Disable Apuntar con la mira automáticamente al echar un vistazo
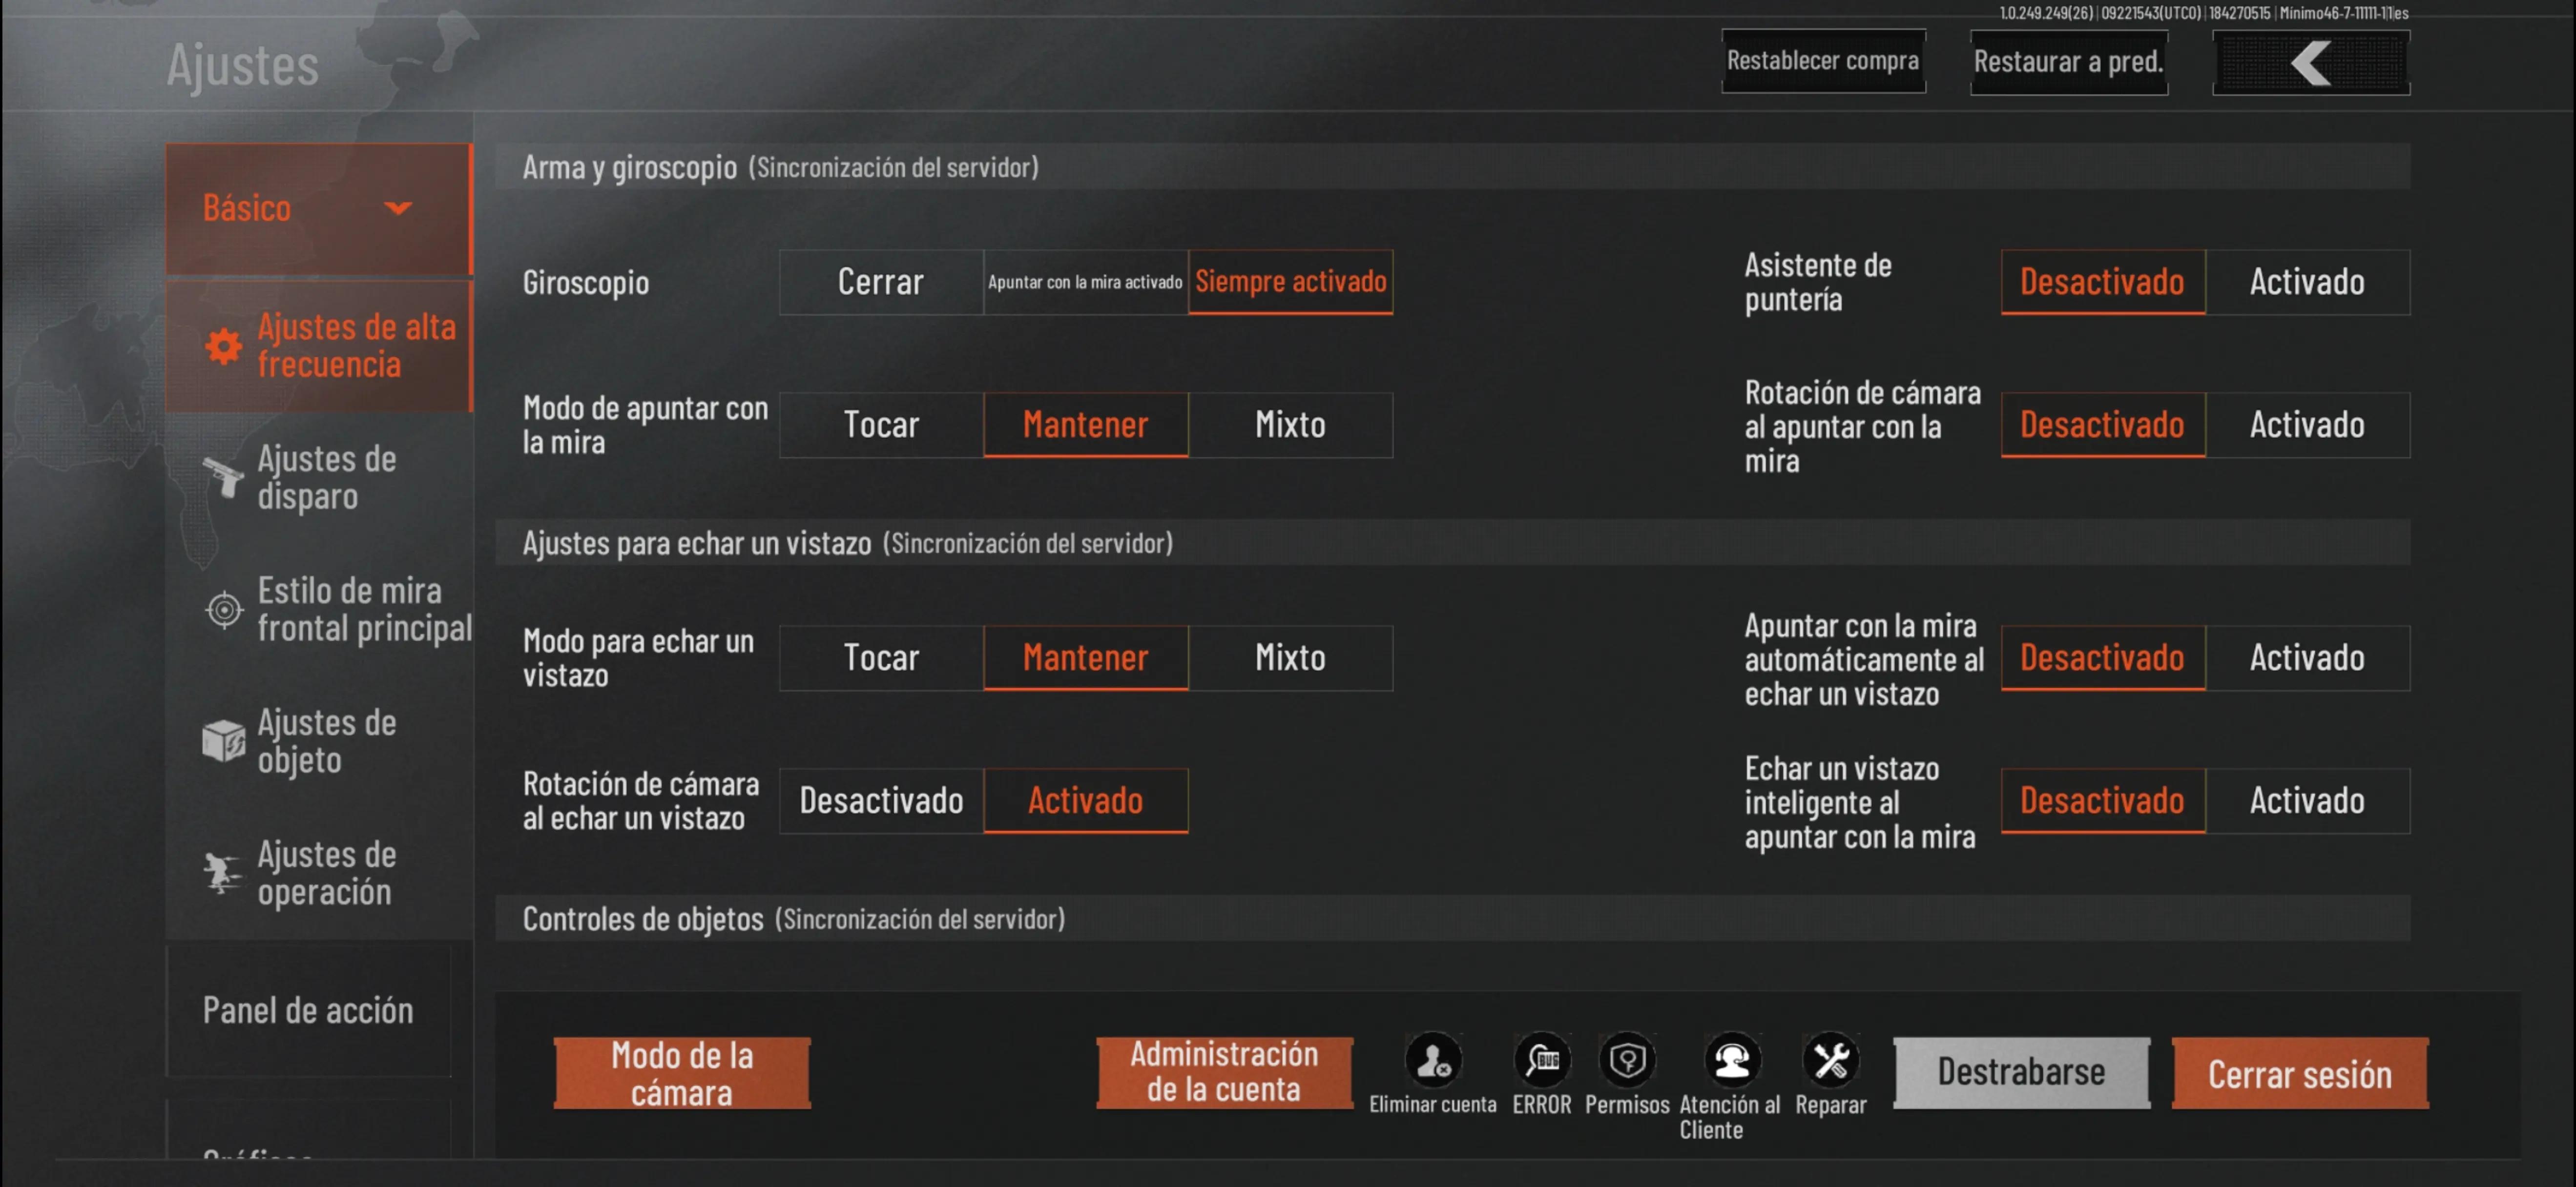Viewport: 2576px width, 1187px height. coord(2103,658)
